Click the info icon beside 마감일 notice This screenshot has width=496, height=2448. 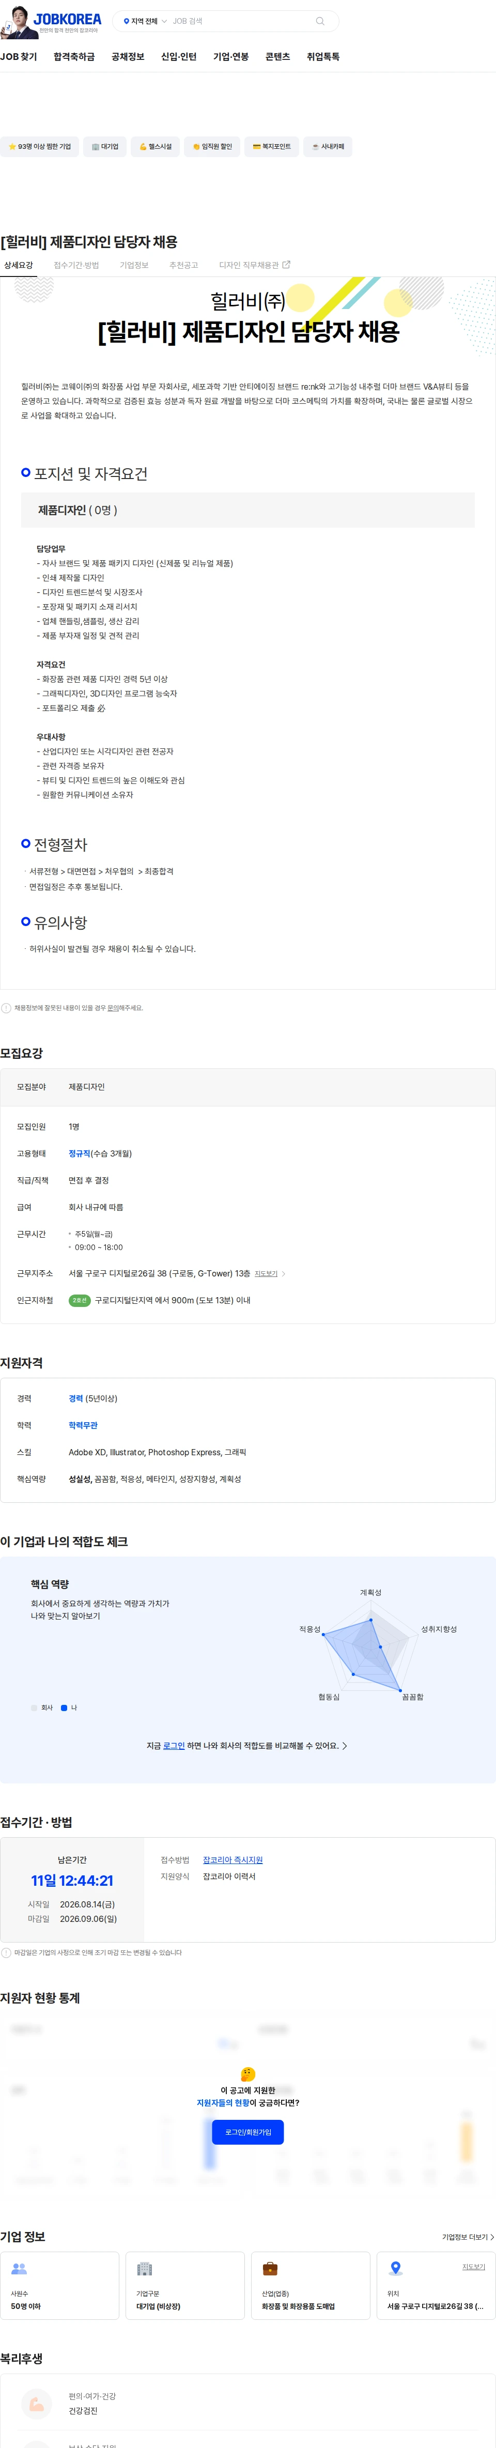pos(6,1953)
